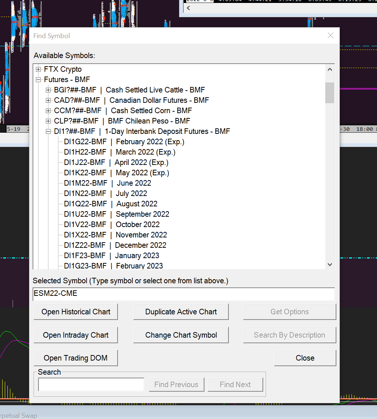Select DI1J22-BMF April 2022 (Exp.) symbol
Screen dimensions: 377x419
click(x=116, y=162)
